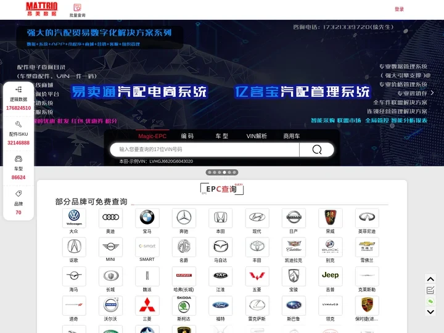The image size is (444, 333).
Task: Switch to the 商用车 tab
Action: click(x=291, y=136)
